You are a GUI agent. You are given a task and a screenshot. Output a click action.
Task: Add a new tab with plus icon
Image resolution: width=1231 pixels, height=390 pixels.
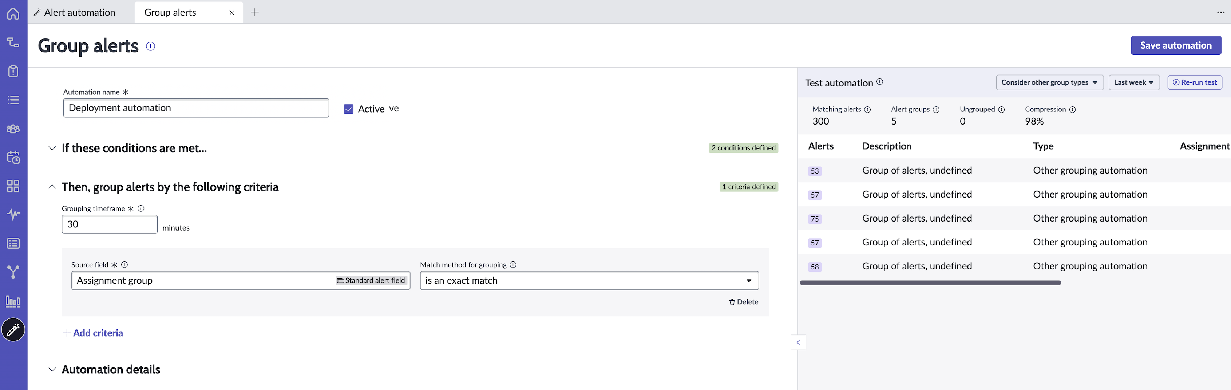(x=255, y=12)
